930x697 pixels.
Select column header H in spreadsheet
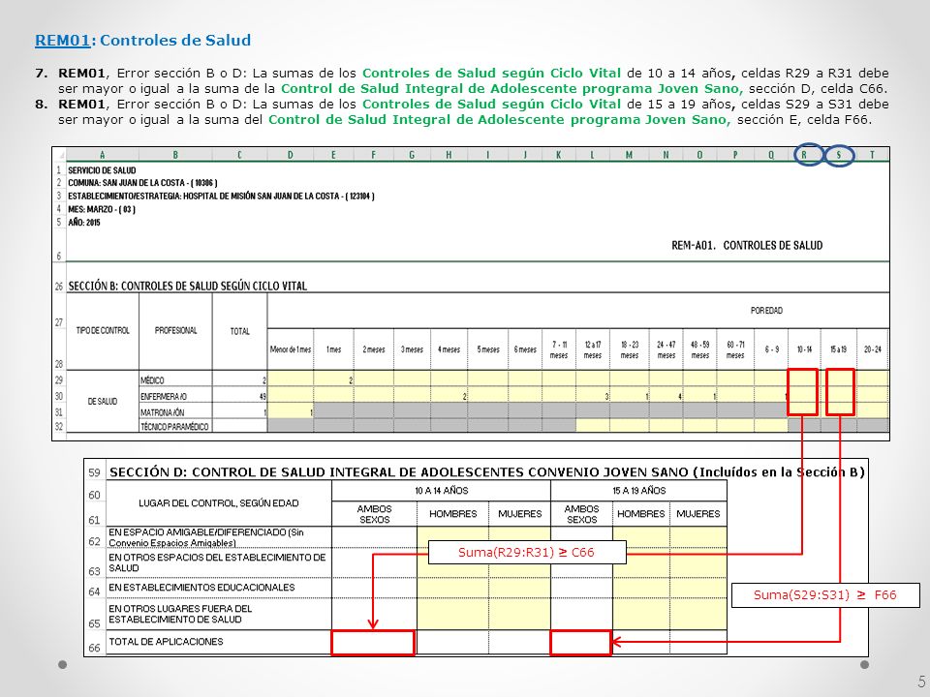449,155
